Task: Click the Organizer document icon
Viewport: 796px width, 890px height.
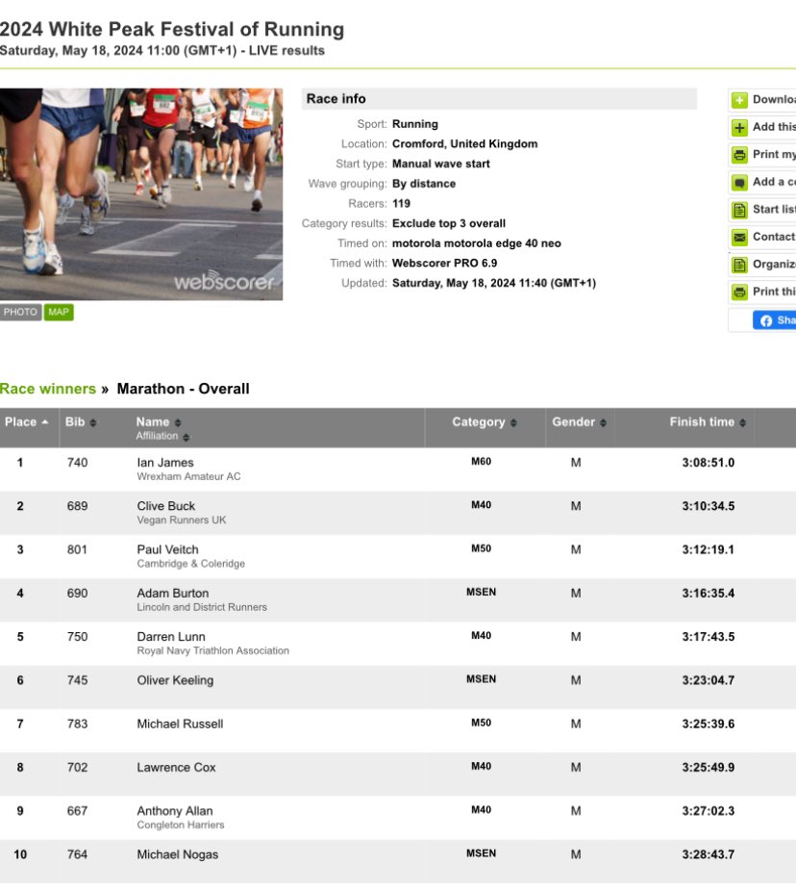Action: [739, 265]
